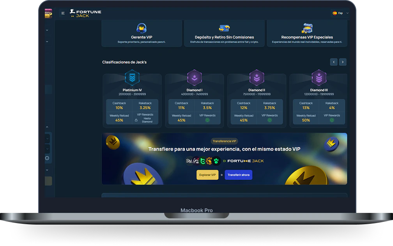This screenshot has height=246, width=393.
Task: Click Platinium IV Rakeback value '3.25%'
Action: 145,108
